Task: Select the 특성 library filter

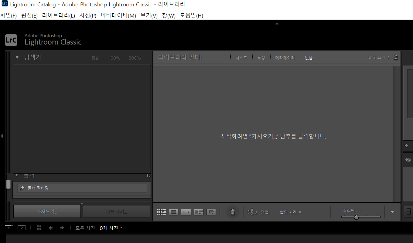Action: pos(261,58)
